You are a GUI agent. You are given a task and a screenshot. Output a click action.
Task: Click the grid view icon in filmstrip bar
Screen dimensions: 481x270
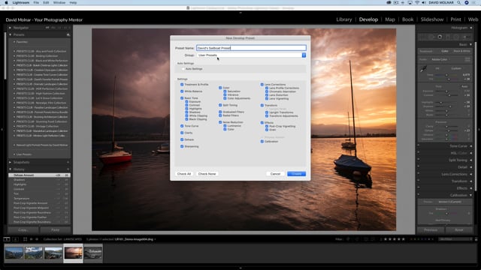(25, 239)
